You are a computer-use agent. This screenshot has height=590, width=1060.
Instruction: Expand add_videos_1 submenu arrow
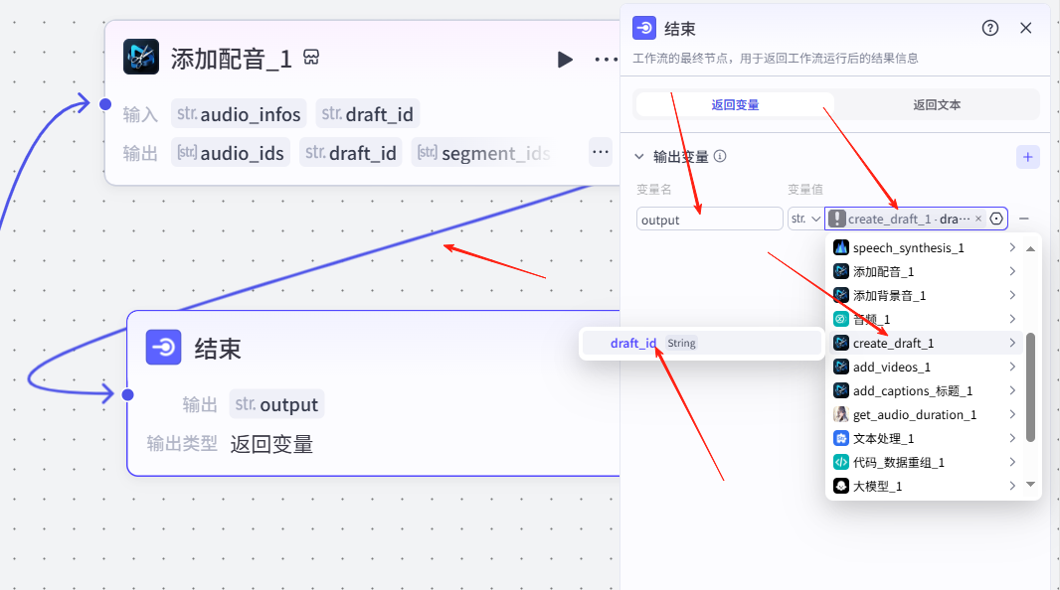coord(1012,368)
